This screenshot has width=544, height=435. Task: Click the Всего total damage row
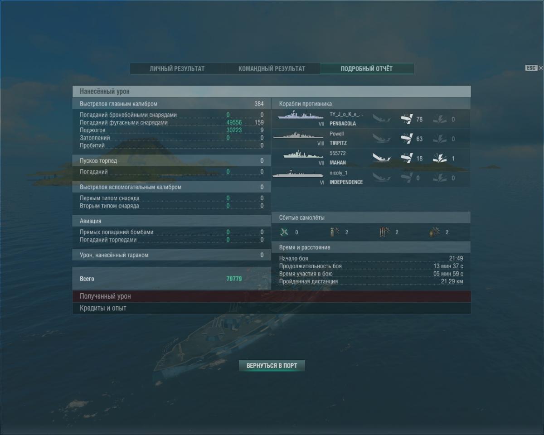tap(172, 279)
